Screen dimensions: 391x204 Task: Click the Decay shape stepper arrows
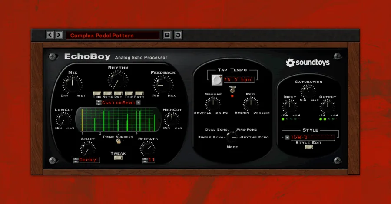[x=76, y=160]
